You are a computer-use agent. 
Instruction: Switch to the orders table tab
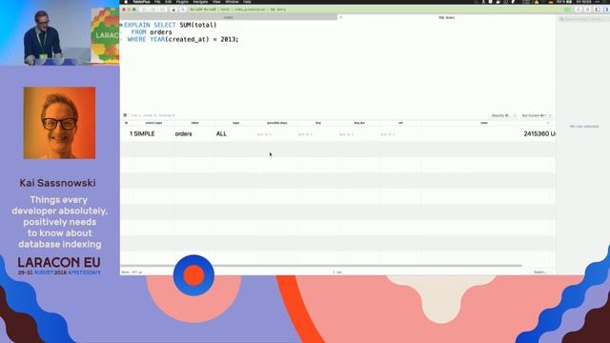pos(229,17)
